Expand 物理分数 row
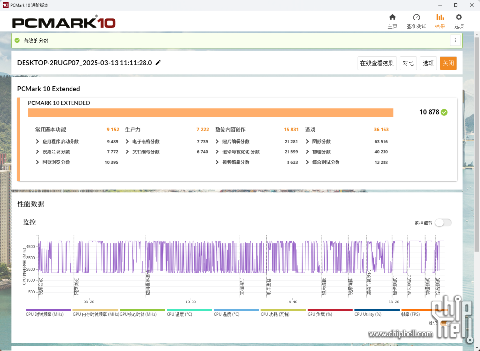 [308, 152]
